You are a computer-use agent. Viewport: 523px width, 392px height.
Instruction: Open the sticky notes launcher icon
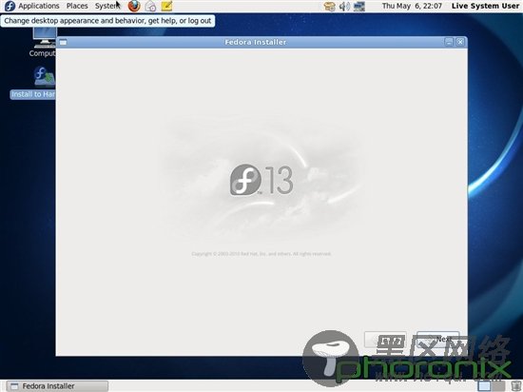pyautogui.click(x=166, y=6)
